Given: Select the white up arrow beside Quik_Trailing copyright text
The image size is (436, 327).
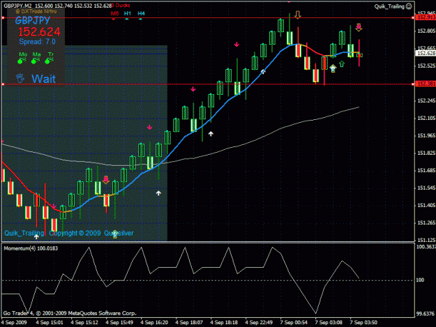Looking at the screenshot, I should point(36,236).
